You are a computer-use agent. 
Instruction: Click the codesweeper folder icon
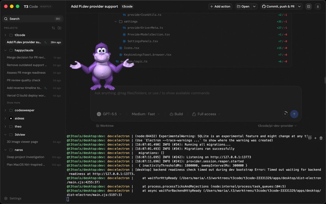point(11,110)
